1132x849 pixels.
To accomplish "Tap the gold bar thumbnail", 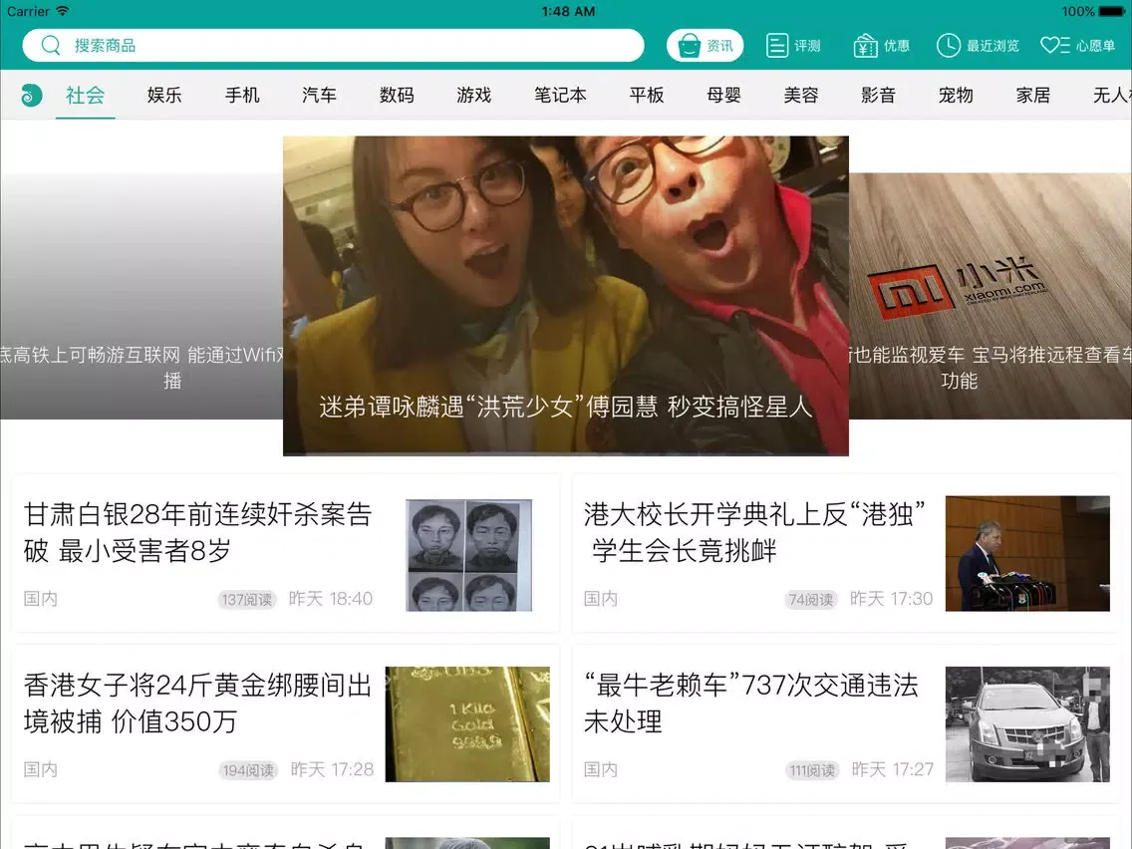I will coord(467,724).
